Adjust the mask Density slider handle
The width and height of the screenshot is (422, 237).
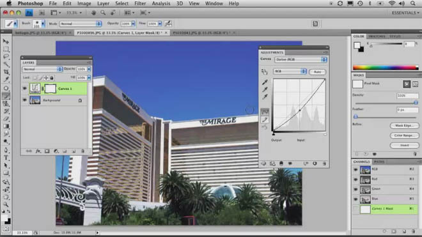pyautogui.click(x=416, y=103)
